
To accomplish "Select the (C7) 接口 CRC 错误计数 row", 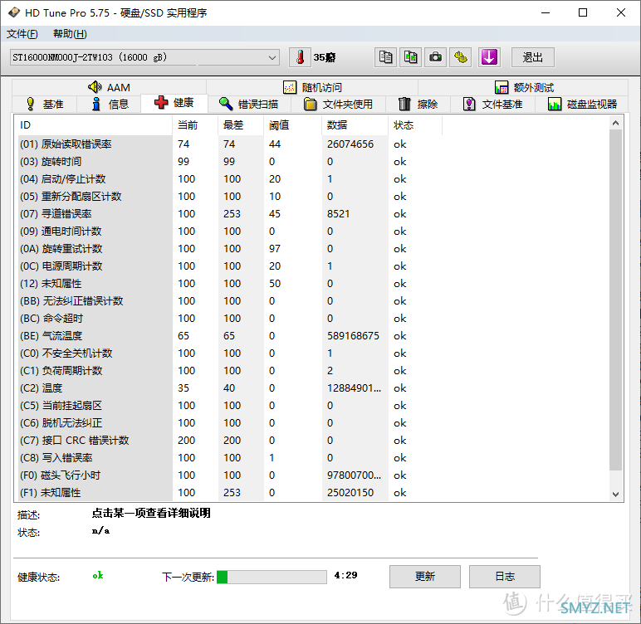I will [x=230, y=441].
